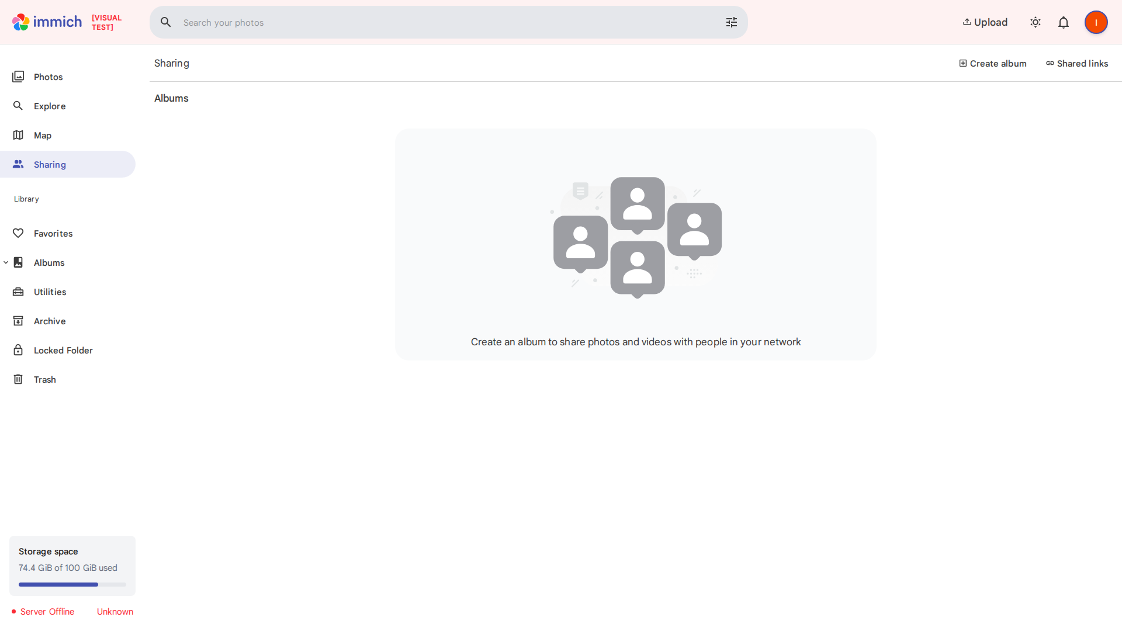Open the Archive section
Viewport: 1122px width, 631px height.
(50, 321)
